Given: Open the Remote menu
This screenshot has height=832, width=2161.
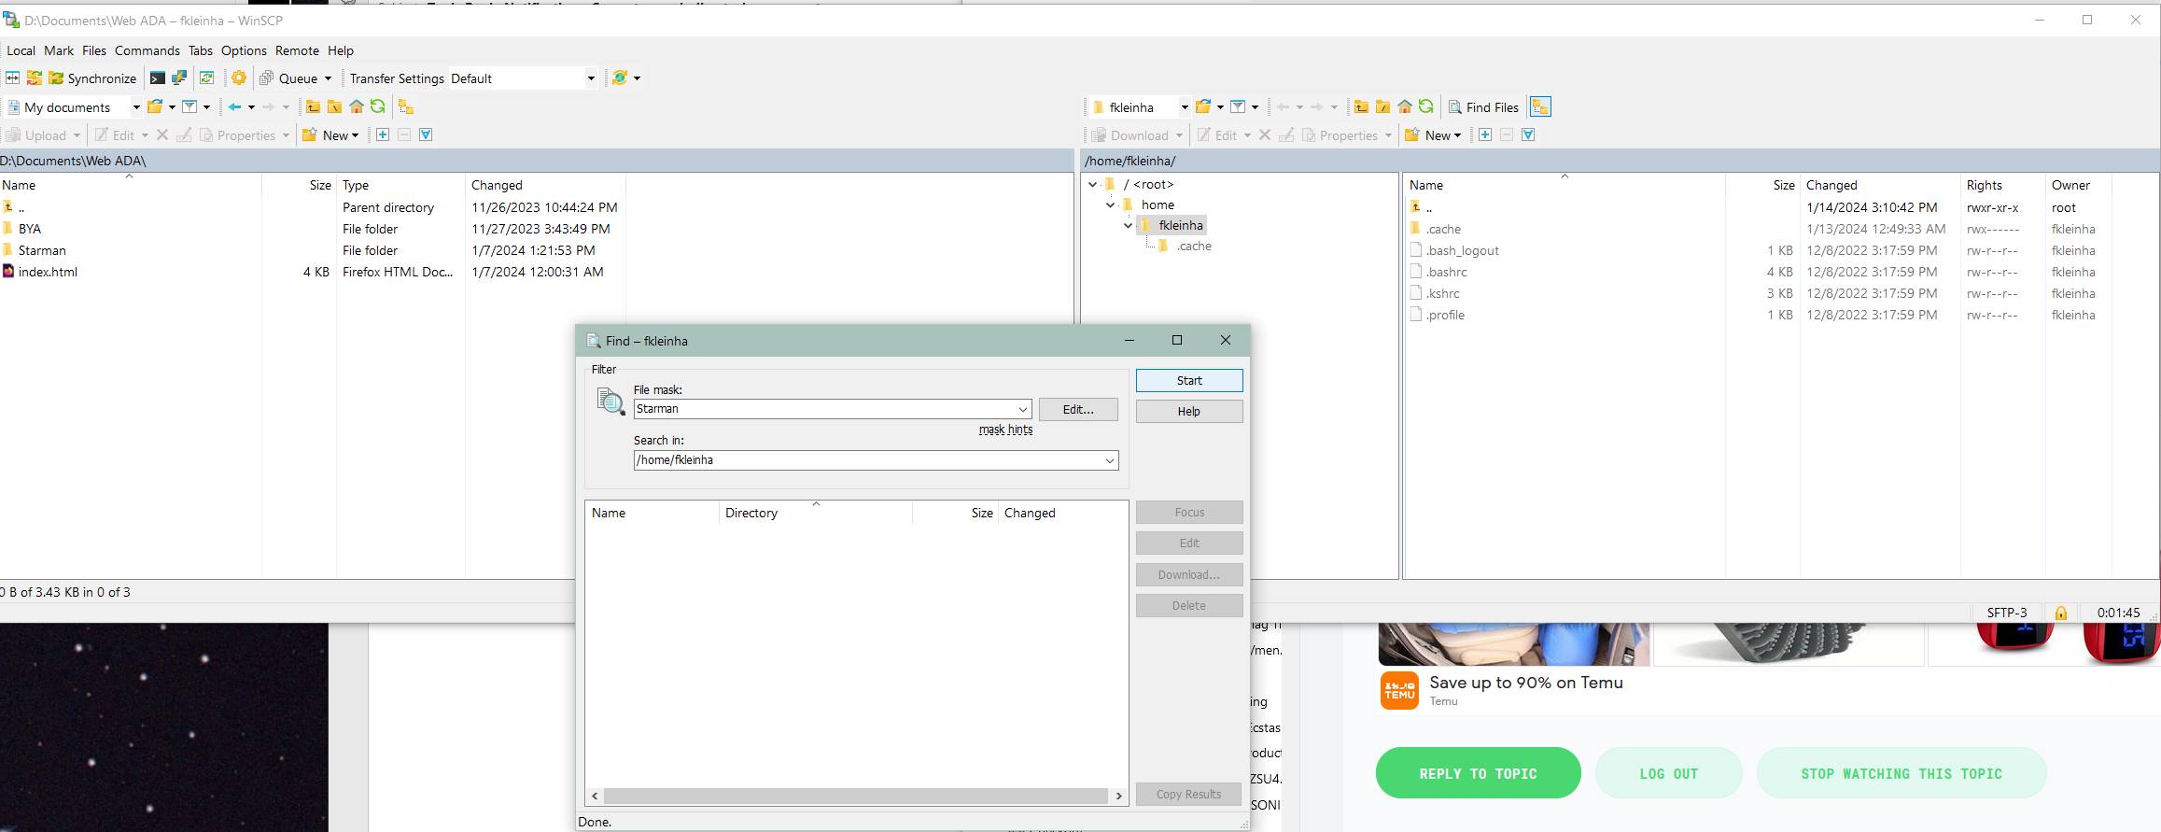Looking at the screenshot, I should 297,50.
